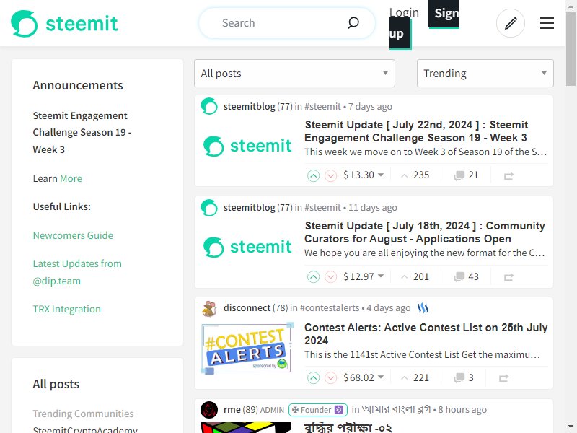Click the 8 hours ago timestamp
Screen dimensions: 577x433
coord(462,409)
